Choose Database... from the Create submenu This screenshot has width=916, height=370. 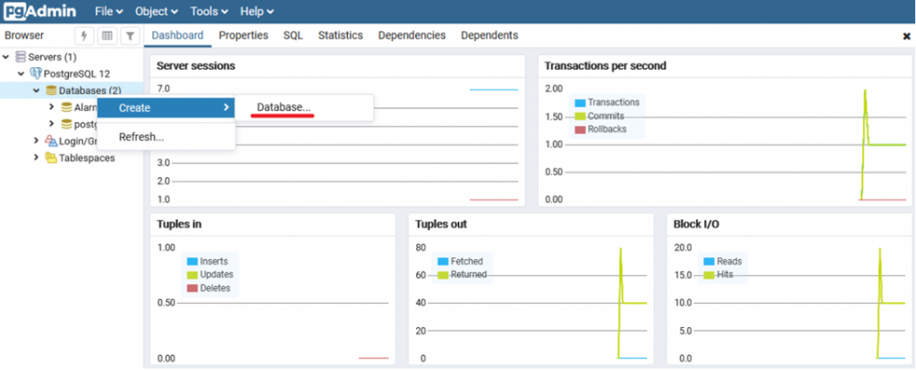coord(284,107)
